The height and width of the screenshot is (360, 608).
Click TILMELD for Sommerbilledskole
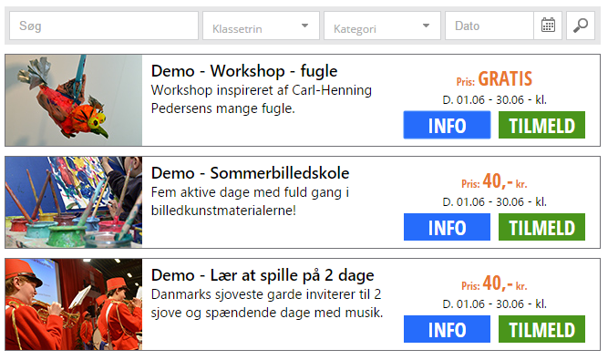click(x=541, y=227)
